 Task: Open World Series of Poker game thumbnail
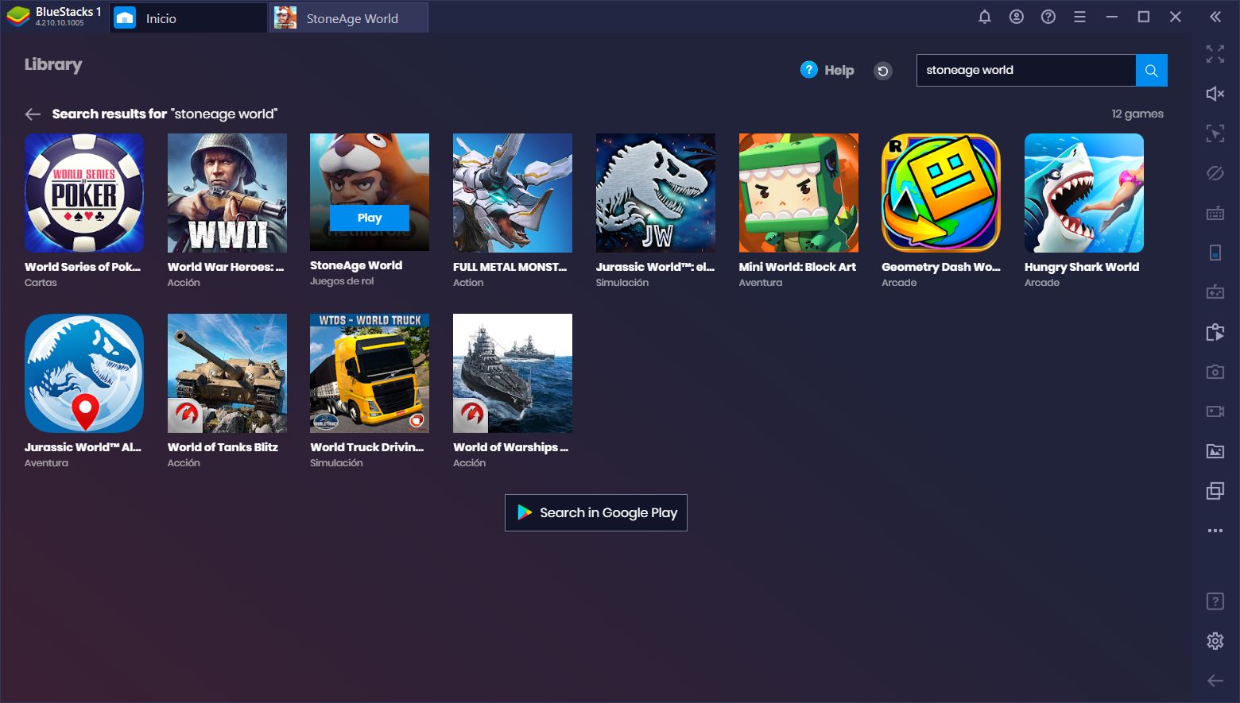(x=84, y=193)
